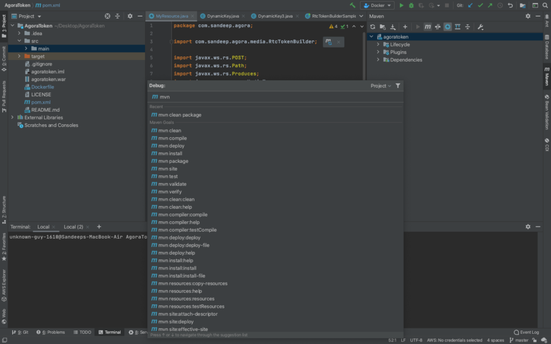The image size is (551, 344).
Task: Click the Load Maven Changes floating icon in the editor
Action: [328, 42]
